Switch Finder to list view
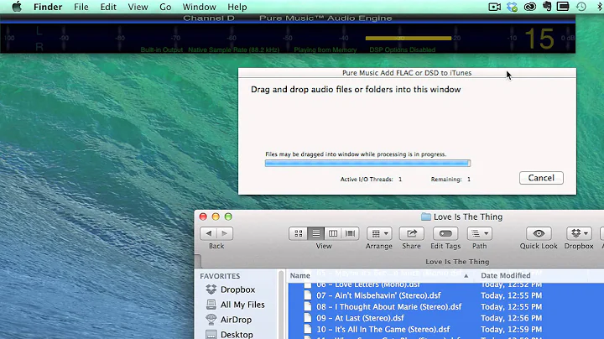This screenshot has width=604, height=339. coord(316,233)
